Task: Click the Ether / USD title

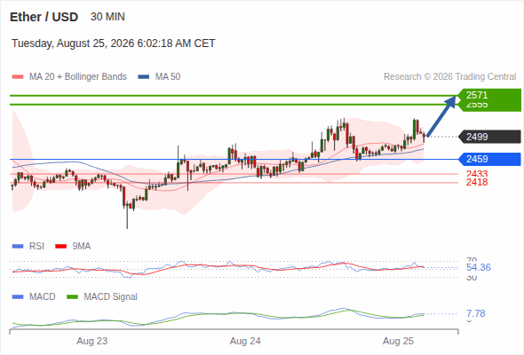Action: pos(44,17)
